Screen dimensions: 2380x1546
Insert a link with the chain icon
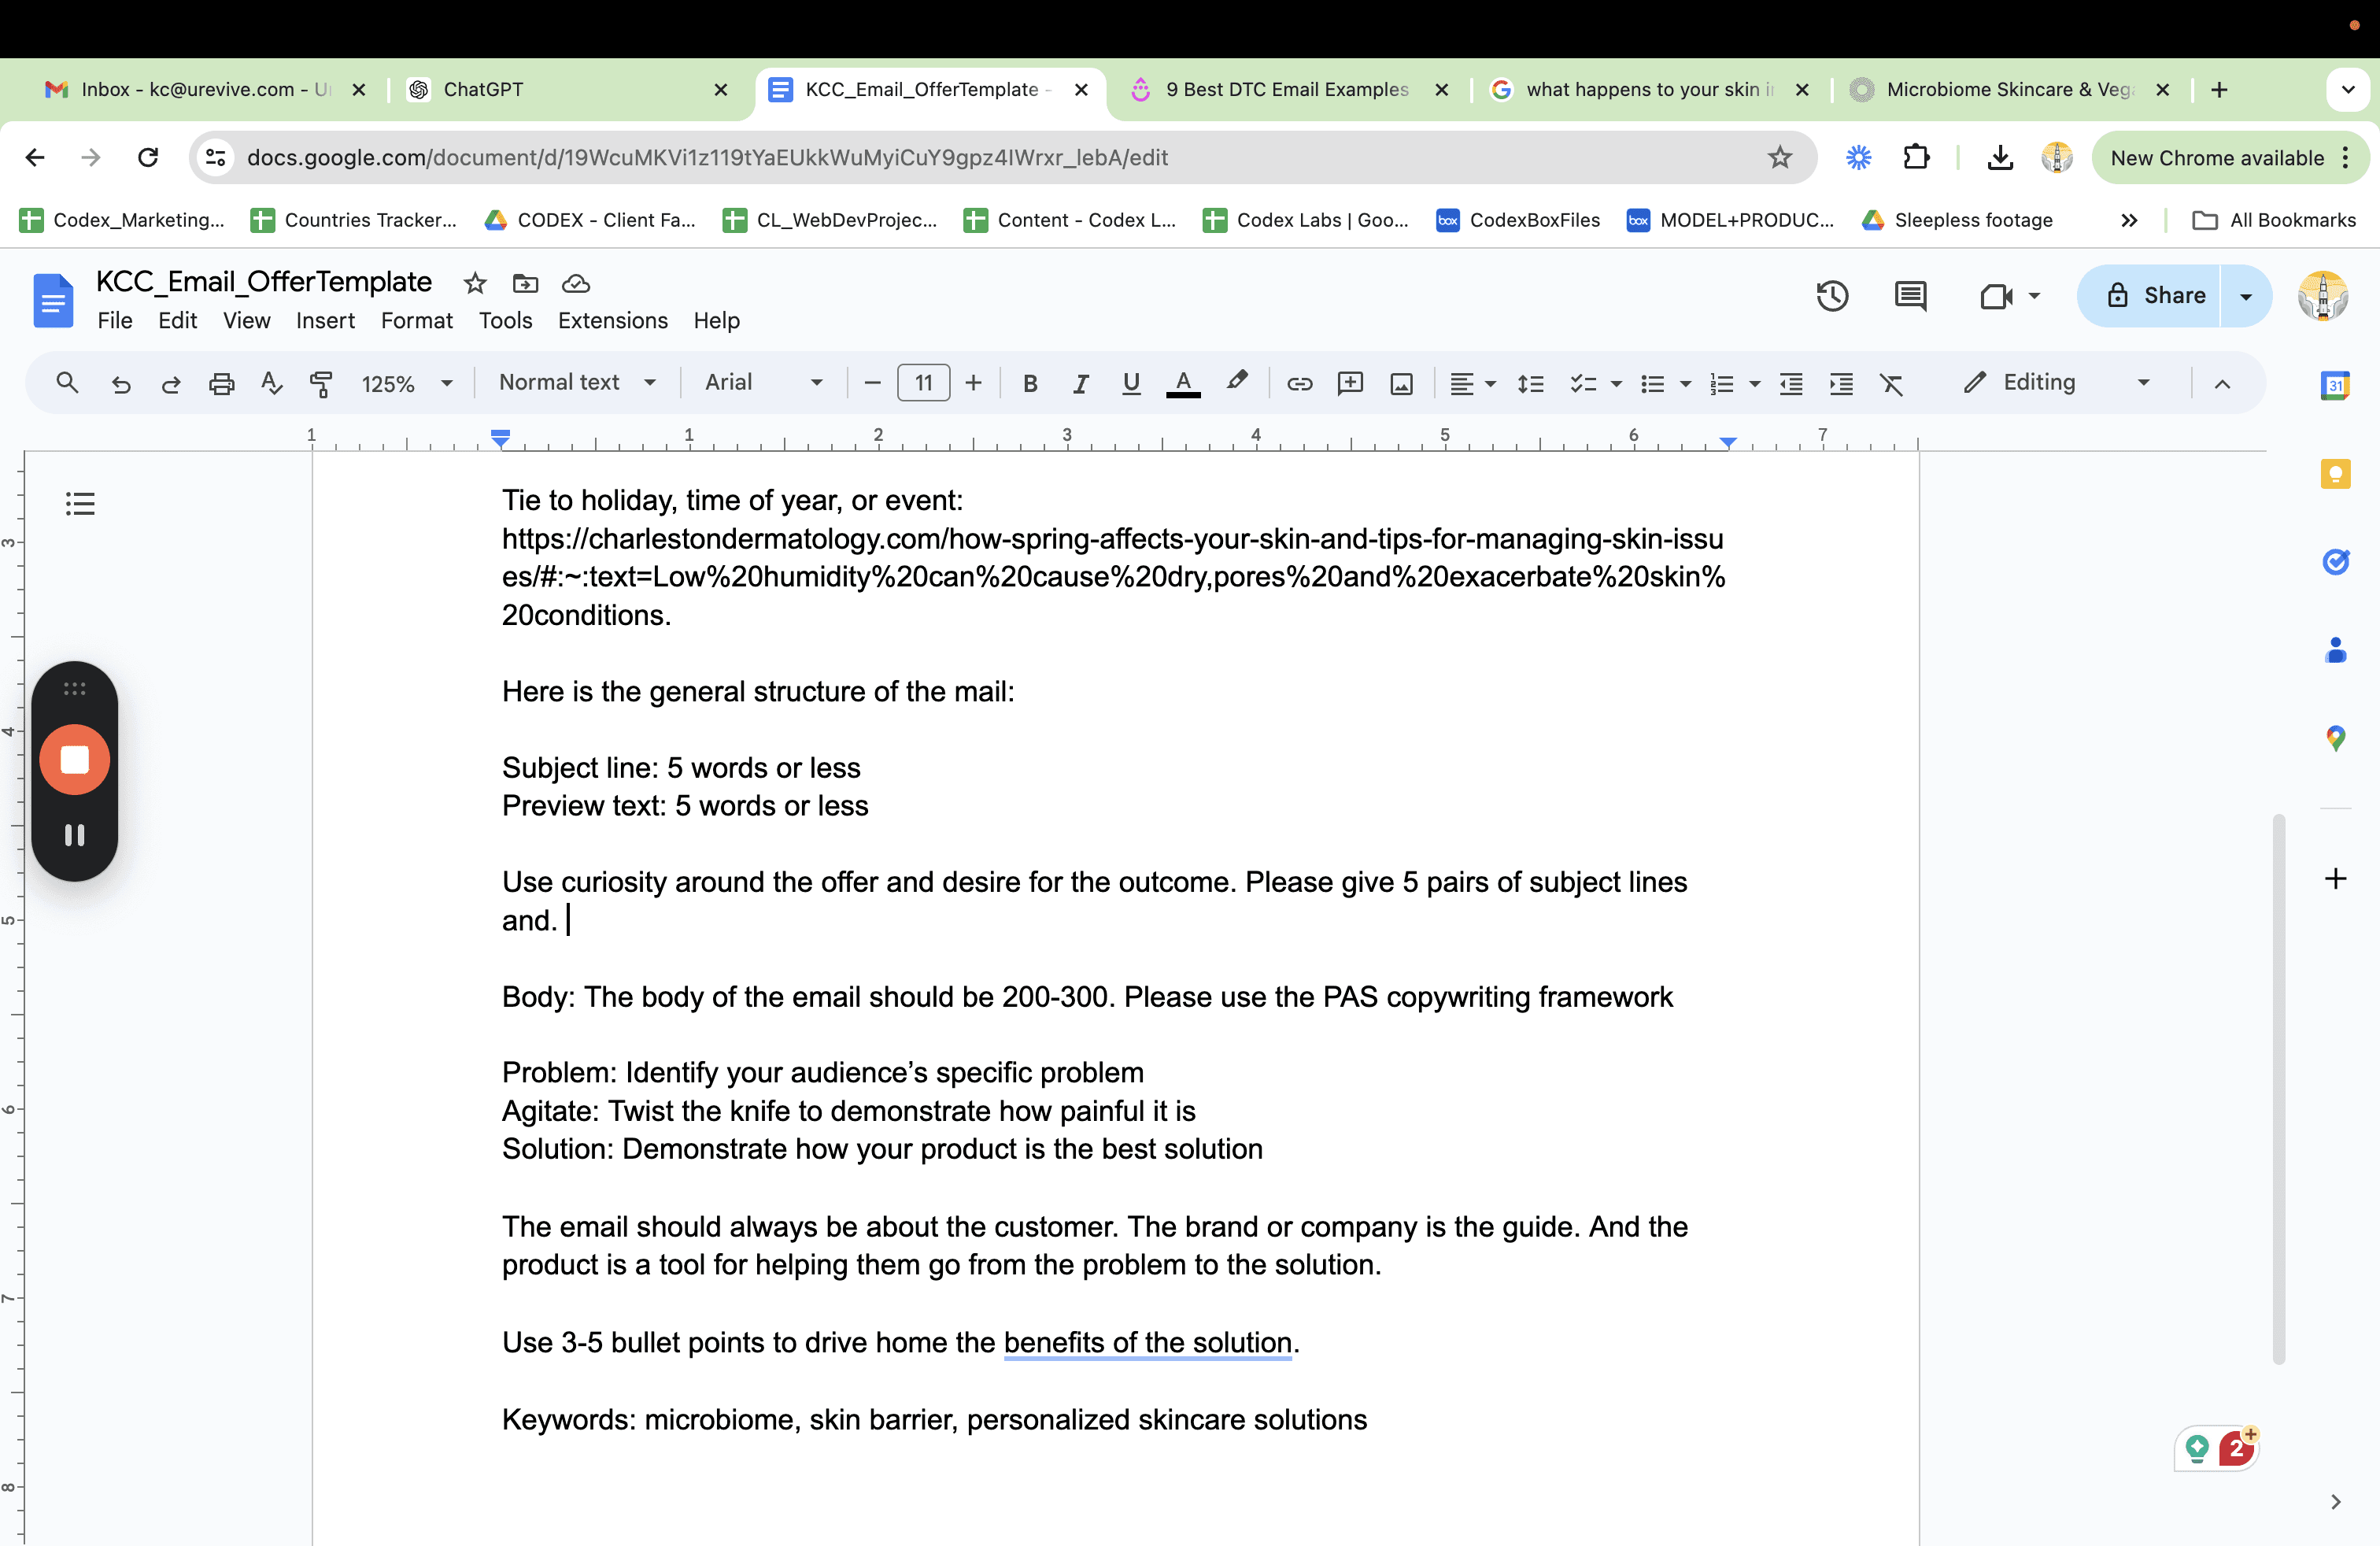point(1299,383)
